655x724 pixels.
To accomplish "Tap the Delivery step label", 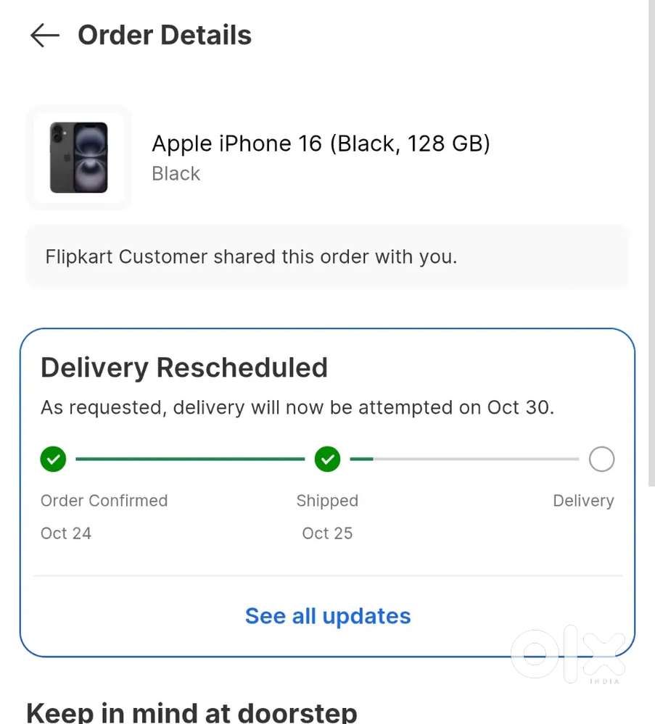I will coord(583,500).
